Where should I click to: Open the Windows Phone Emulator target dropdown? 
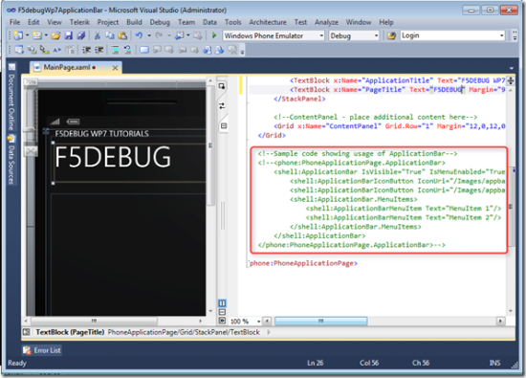pos(321,35)
